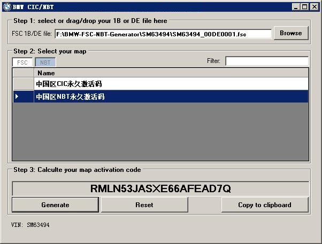
Task: Click the BMW logo icon in title bar
Action: coord(7,7)
